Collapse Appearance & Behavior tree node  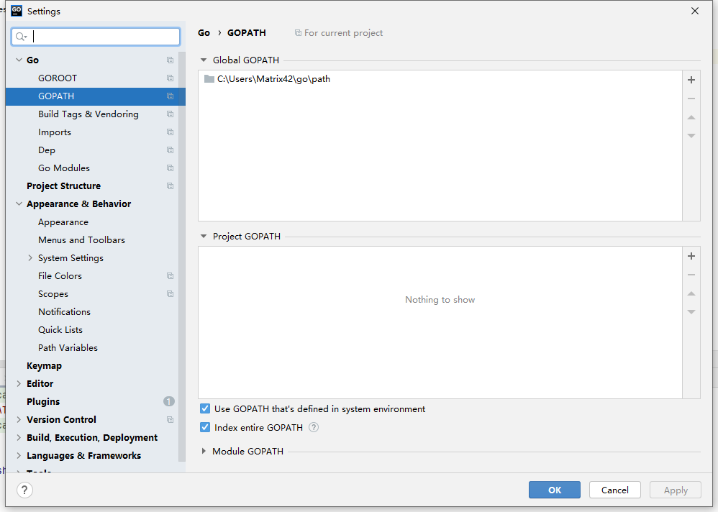point(19,204)
